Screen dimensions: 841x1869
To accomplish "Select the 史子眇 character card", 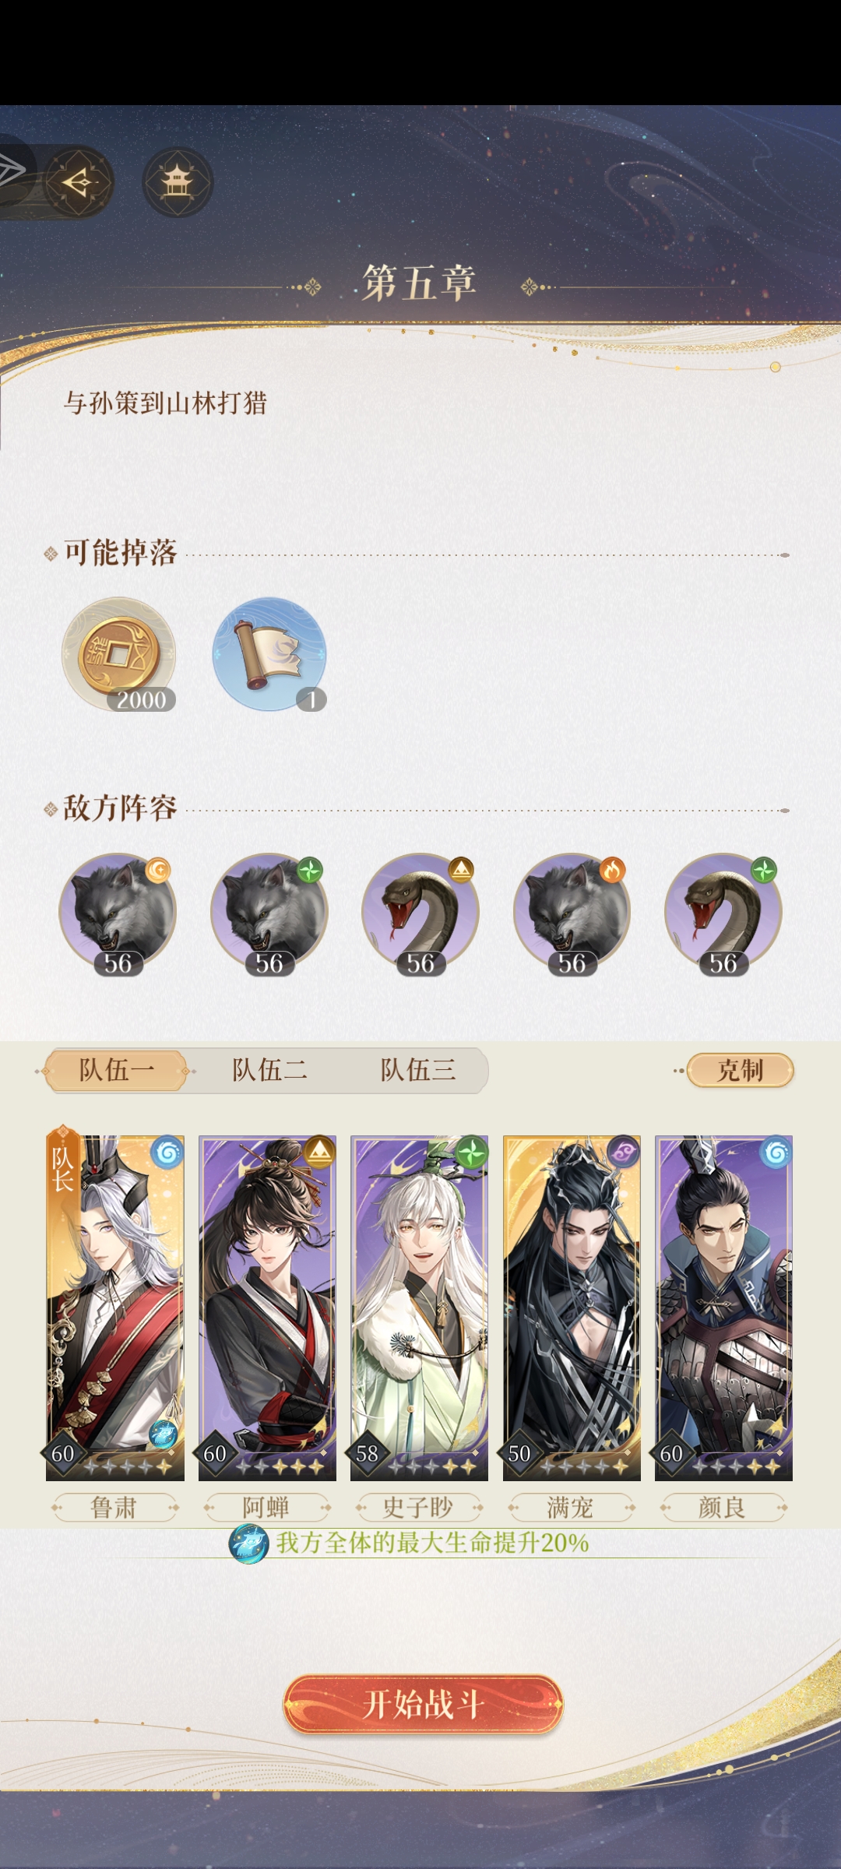I will (x=419, y=1308).
